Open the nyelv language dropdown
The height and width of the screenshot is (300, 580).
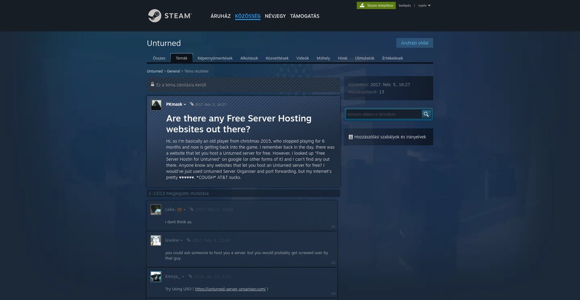click(x=424, y=5)
